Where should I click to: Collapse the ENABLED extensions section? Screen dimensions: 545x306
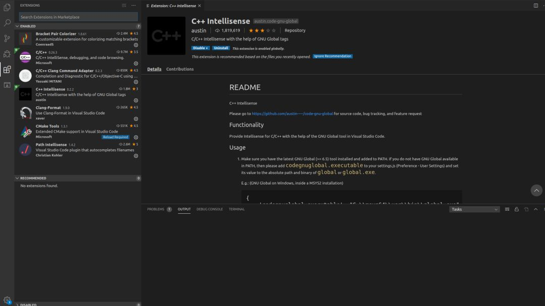coord(17,26)
